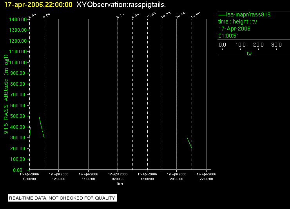The width and height of the screenshot is (290, 209).
Task: Click the green pigtail trace near 11:00
Action: [x=42, y=127]
